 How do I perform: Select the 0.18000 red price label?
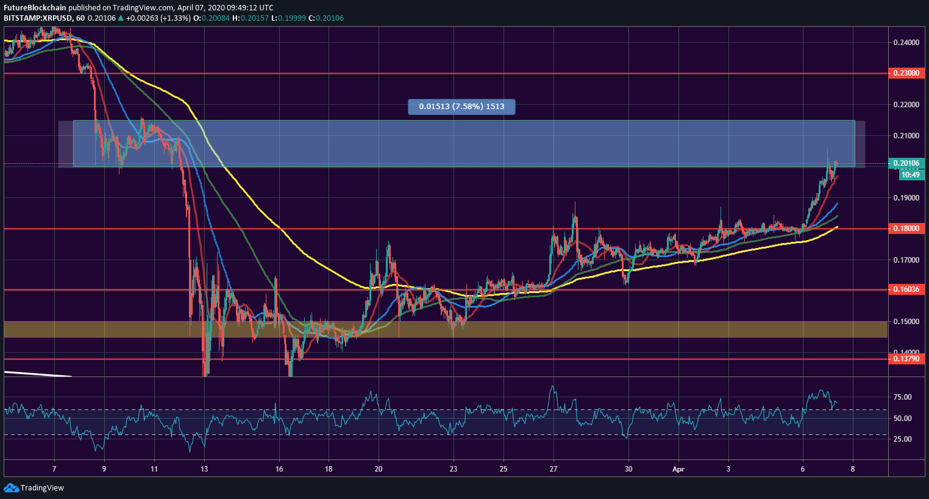pyautogui.click(x=906, y=228)
